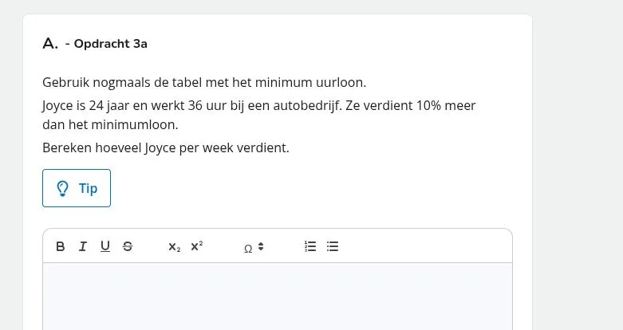Toggle bold formatting in the editor
This screenshot has height=330, width=623.
click(x=61, y=247)
